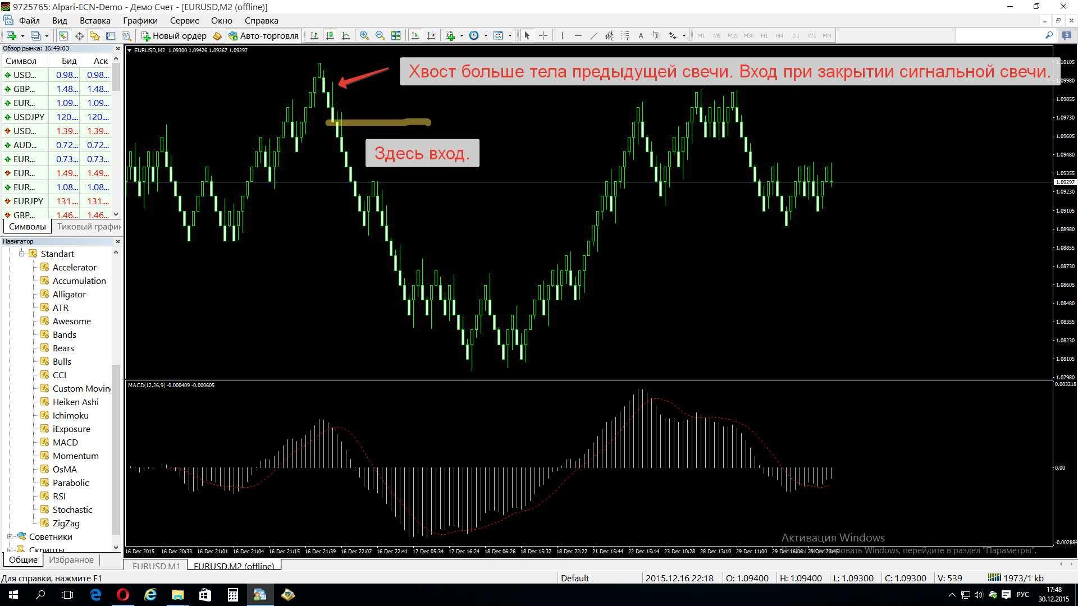Open profiles dropdown arrow
The image size is (1078, 606).
tap(47, 35)
